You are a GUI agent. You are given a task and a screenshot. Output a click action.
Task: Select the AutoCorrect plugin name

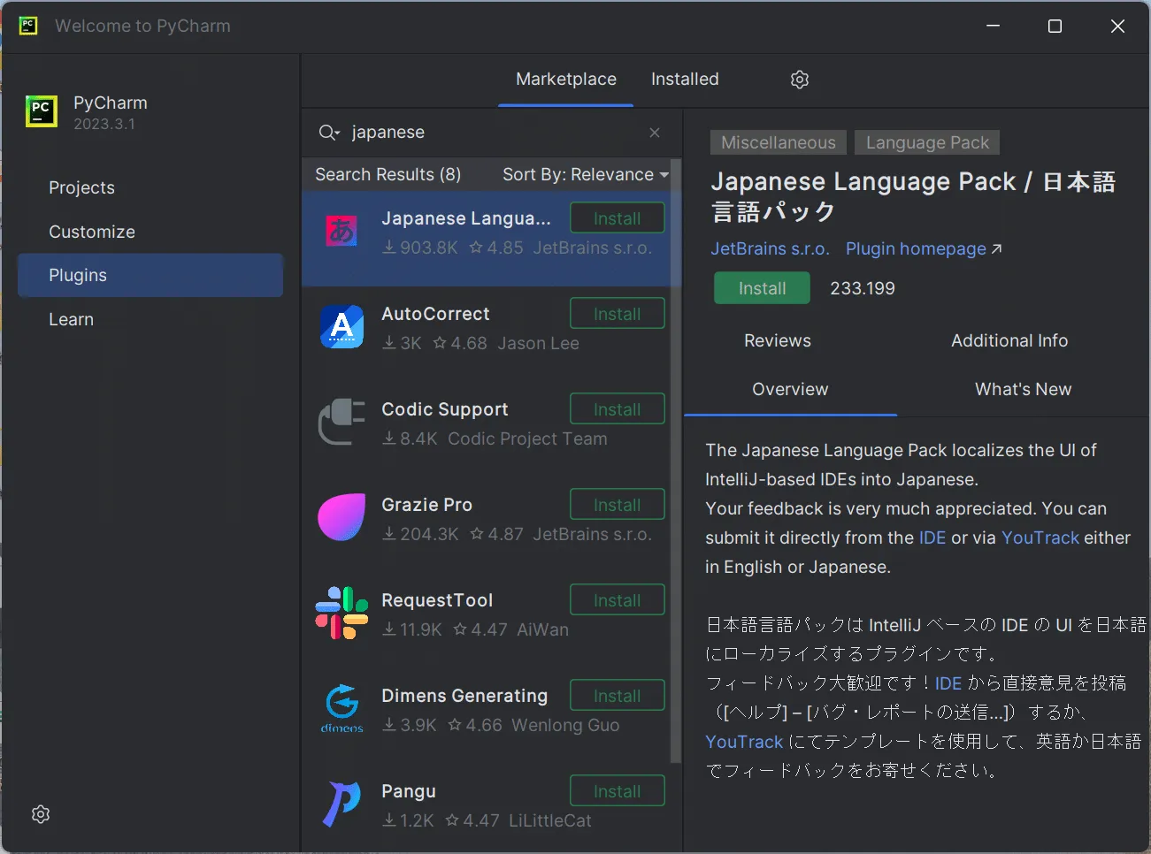click(435, 314)
